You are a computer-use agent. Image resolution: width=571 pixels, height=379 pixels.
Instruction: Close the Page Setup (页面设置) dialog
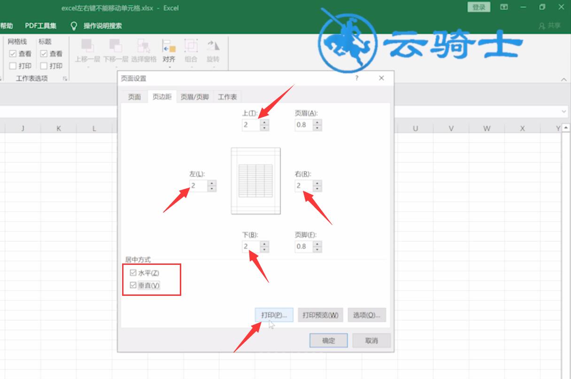tap(381, 78)
